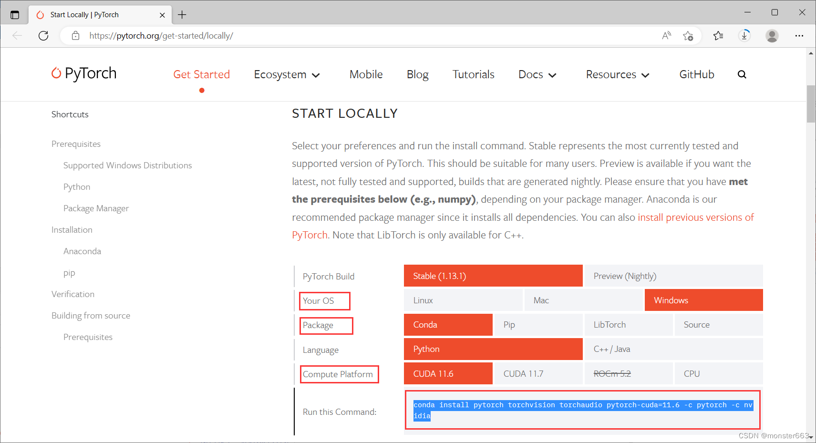816x443 pixels.
Task: Follow install previous versions of PyTorch link
Action: click(x=695, y=217)
